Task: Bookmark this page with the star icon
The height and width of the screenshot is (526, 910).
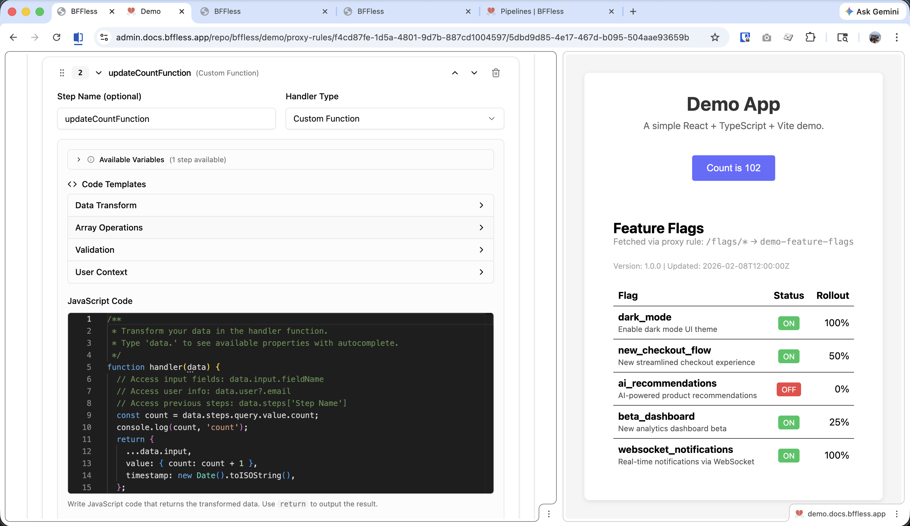Action: 715,37
